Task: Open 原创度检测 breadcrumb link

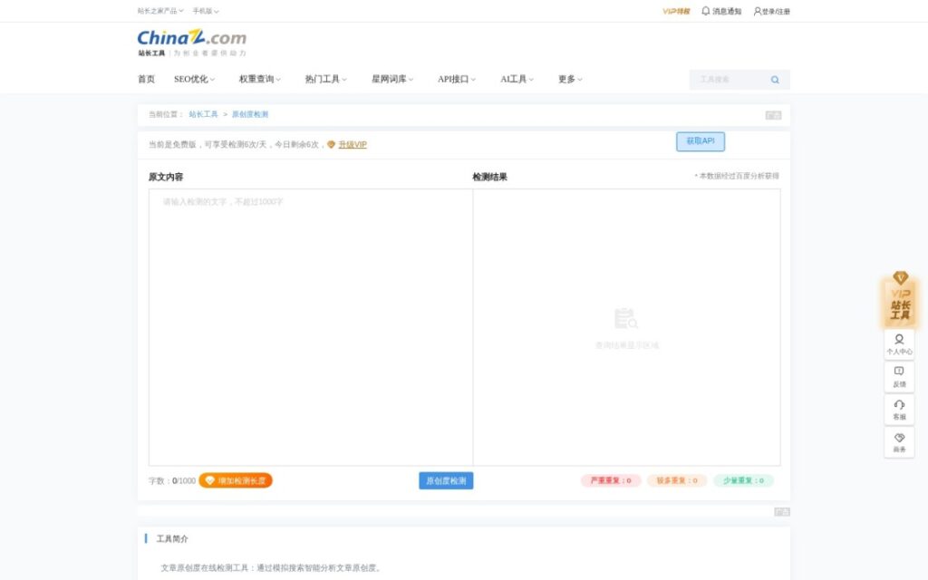Action: (250, 114)
